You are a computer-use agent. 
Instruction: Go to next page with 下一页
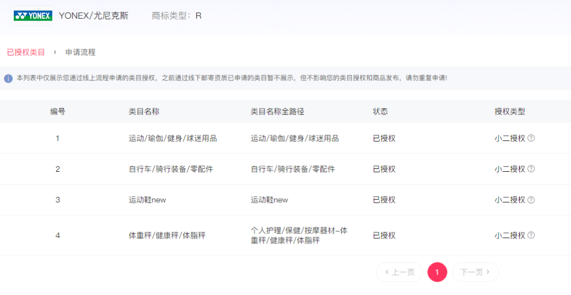tap(475, 272)
